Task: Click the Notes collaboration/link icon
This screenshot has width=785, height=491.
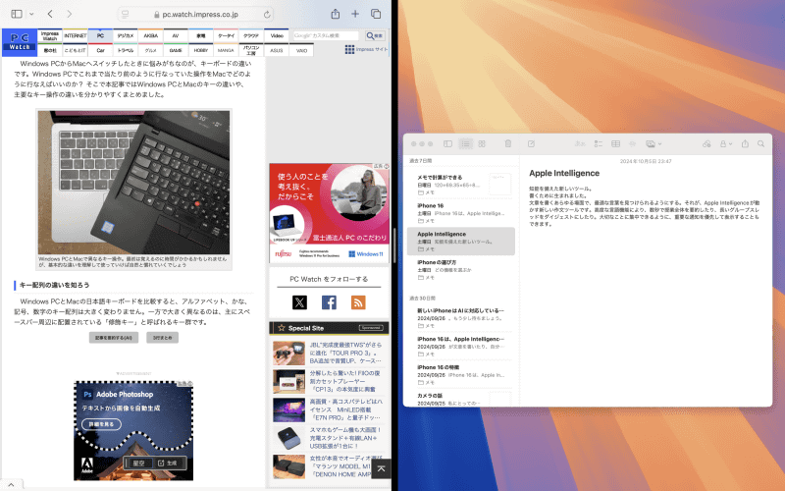Action: pos(706,143)
